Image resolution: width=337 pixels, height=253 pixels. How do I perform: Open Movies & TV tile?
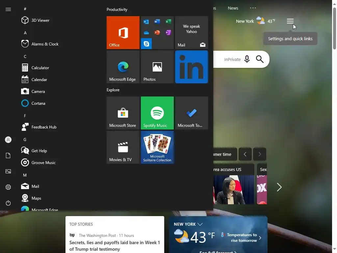[123, 147]
